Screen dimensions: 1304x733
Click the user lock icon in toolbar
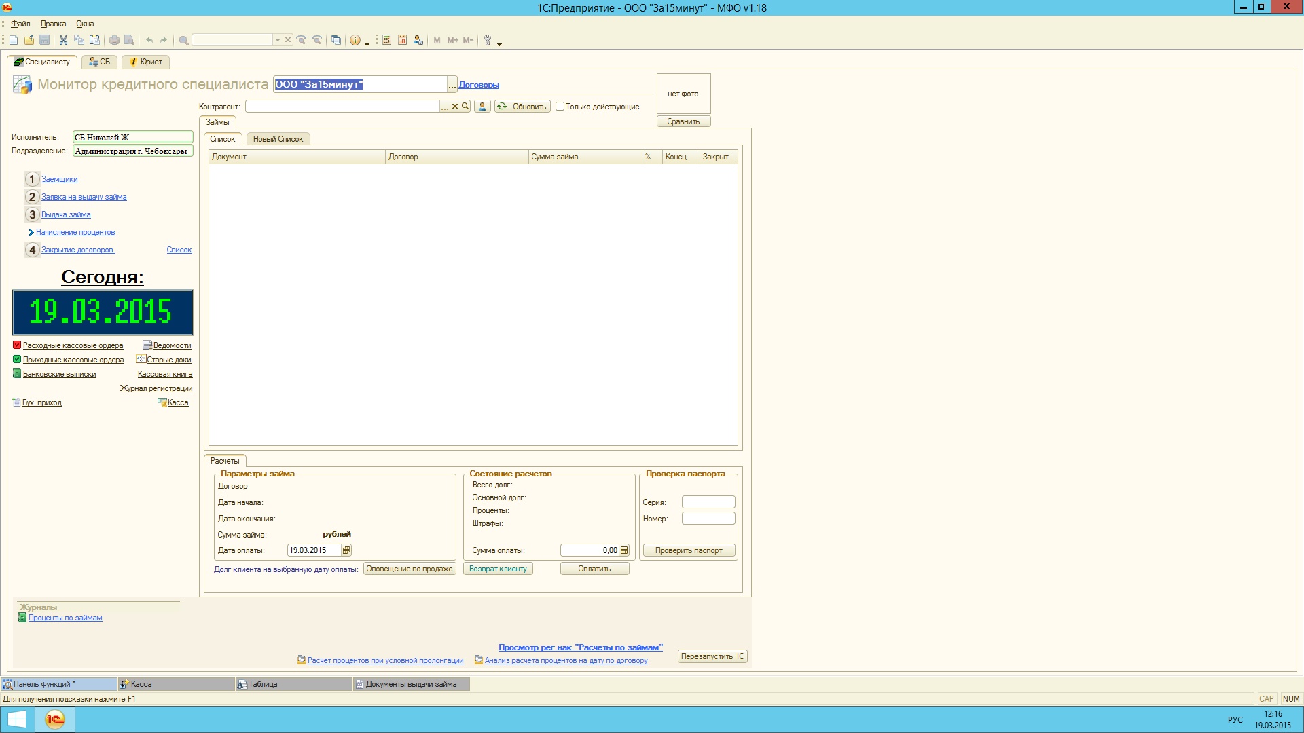pos(418,41)
